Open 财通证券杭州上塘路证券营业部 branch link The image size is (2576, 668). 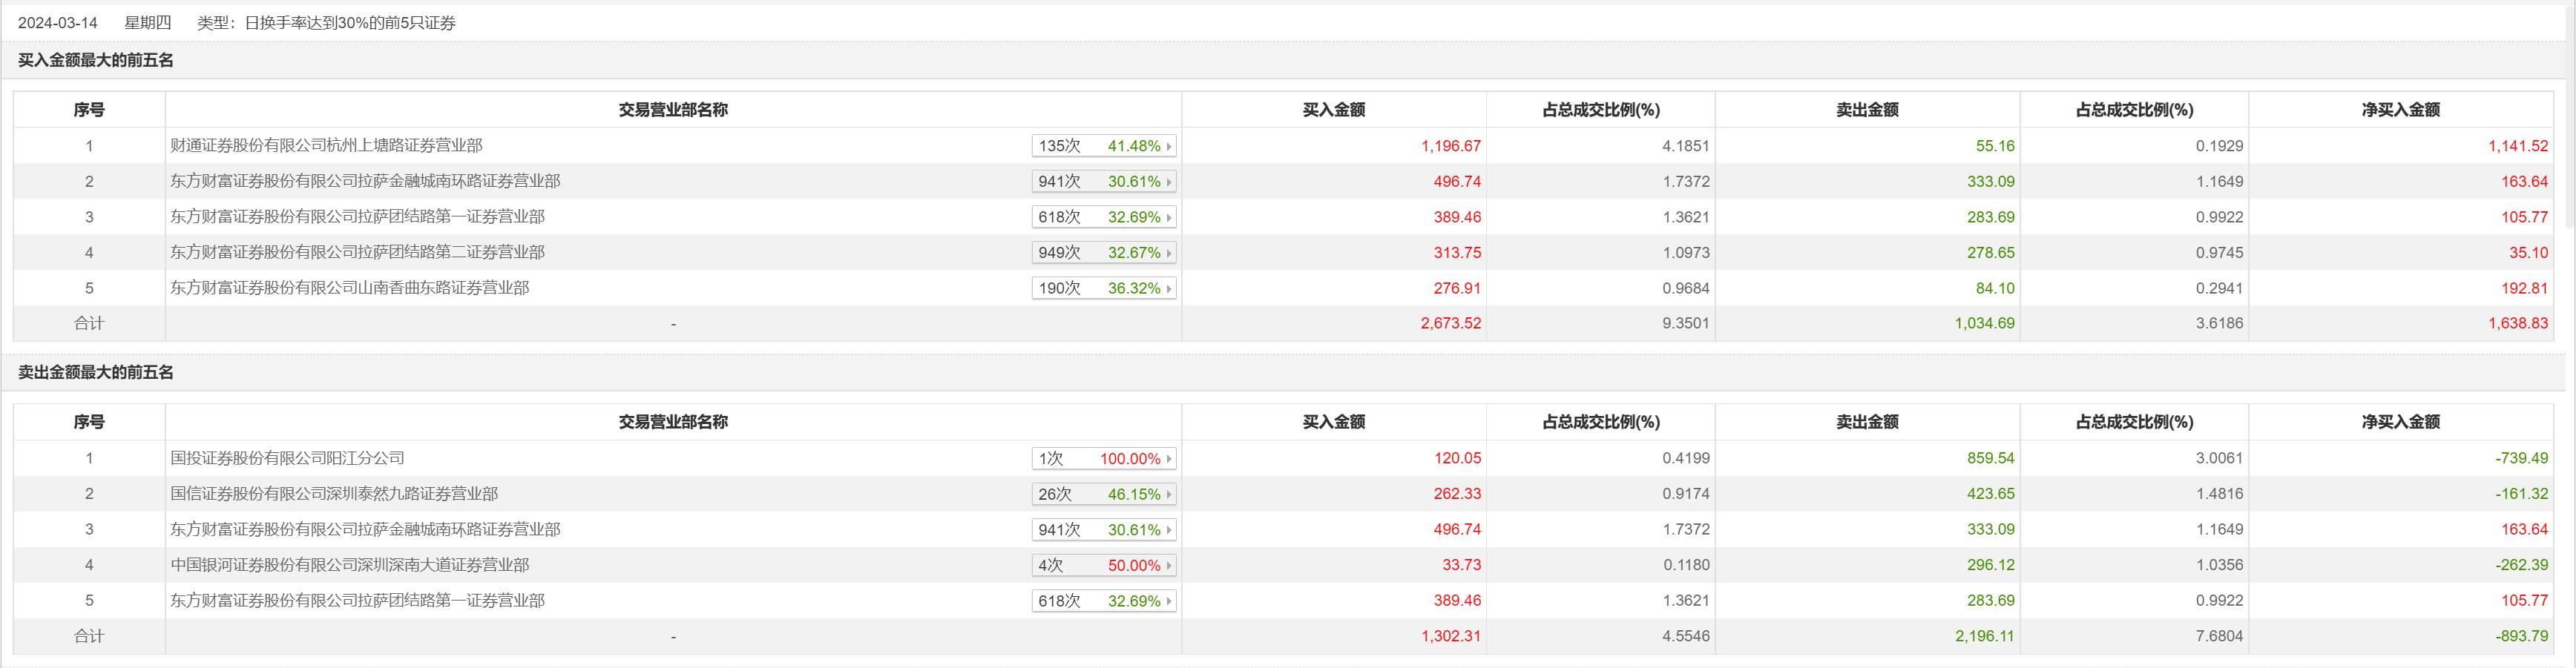click(x=326, y=146)
